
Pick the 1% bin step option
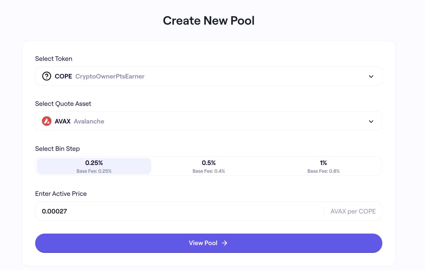323,166
